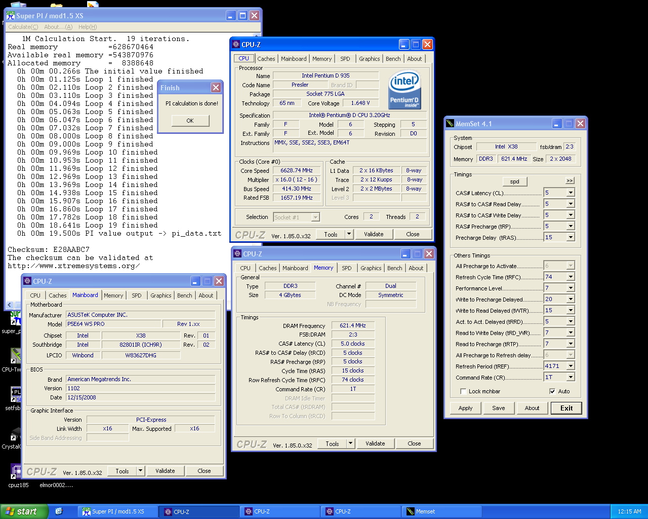This screenshot has width=648, height=519.
Task: Click Validate in CPU-Z CPU window
Action: coord(374,234)
